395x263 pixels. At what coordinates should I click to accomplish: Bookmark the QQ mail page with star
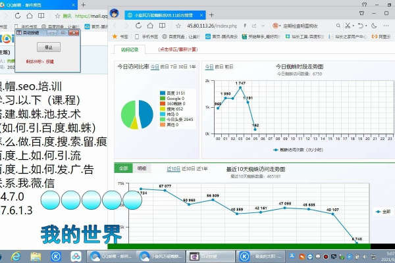coord(57,14)
